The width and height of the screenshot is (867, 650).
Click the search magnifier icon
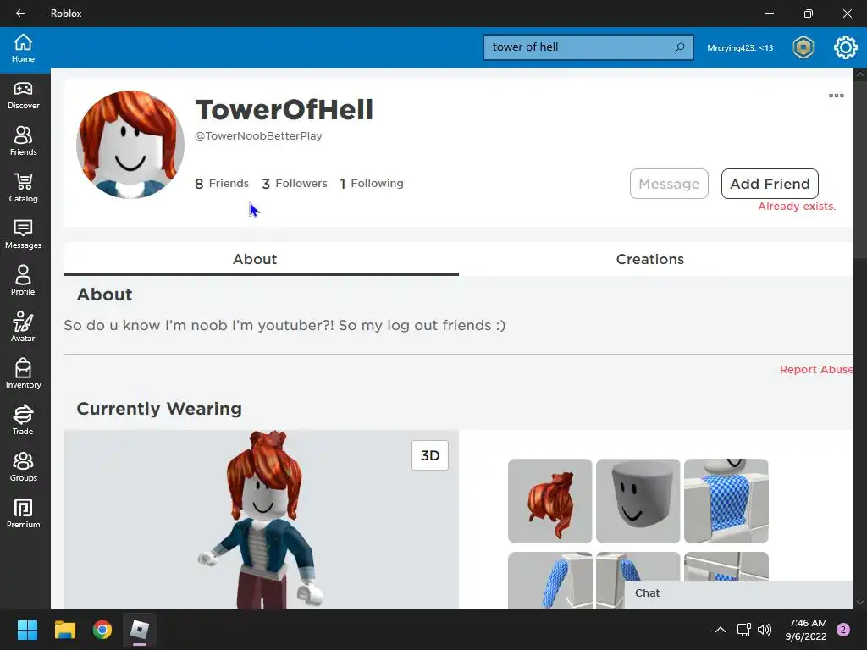pos(680,47)
